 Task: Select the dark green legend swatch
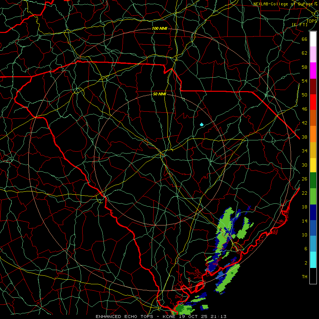313,180
